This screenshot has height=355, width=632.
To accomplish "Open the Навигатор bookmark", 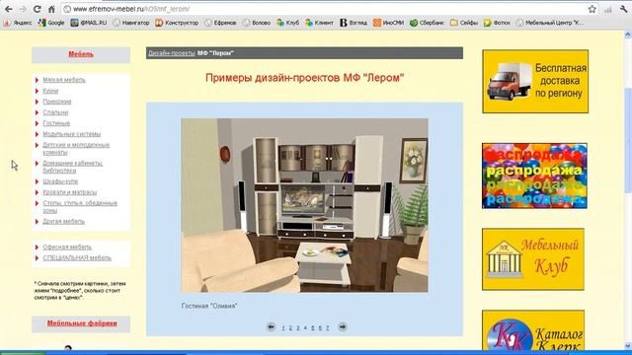I will (x=131, y=23).
